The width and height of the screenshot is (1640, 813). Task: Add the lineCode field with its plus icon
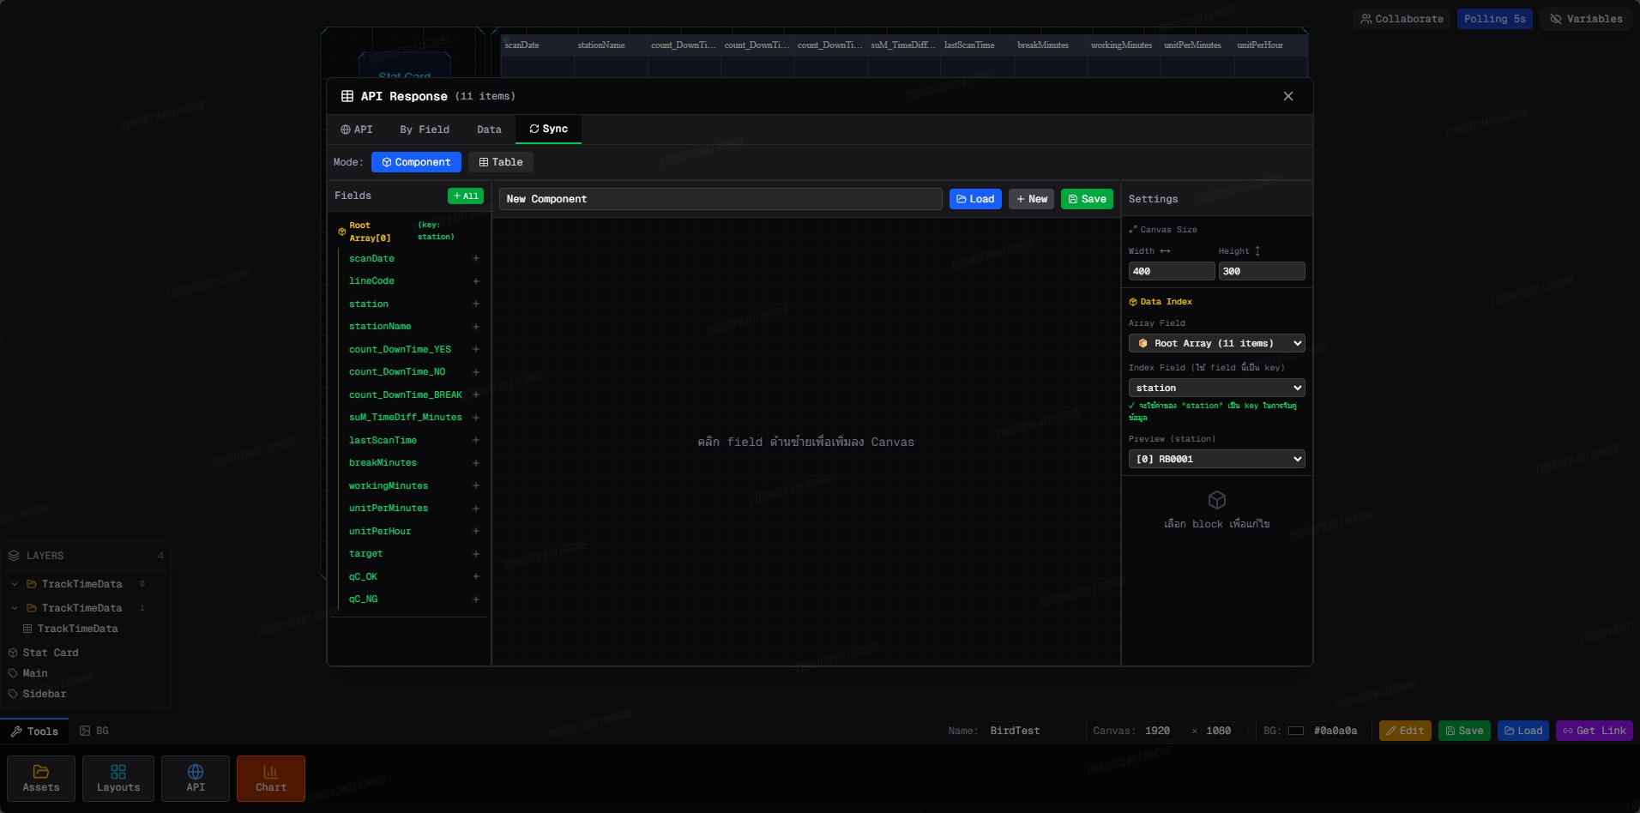(476, 281)
